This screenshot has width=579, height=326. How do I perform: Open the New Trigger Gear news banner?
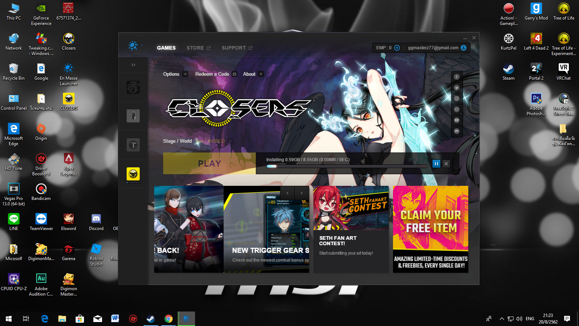tap(266, 229)
